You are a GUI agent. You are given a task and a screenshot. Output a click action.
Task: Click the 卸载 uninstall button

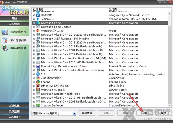[145, 113]
